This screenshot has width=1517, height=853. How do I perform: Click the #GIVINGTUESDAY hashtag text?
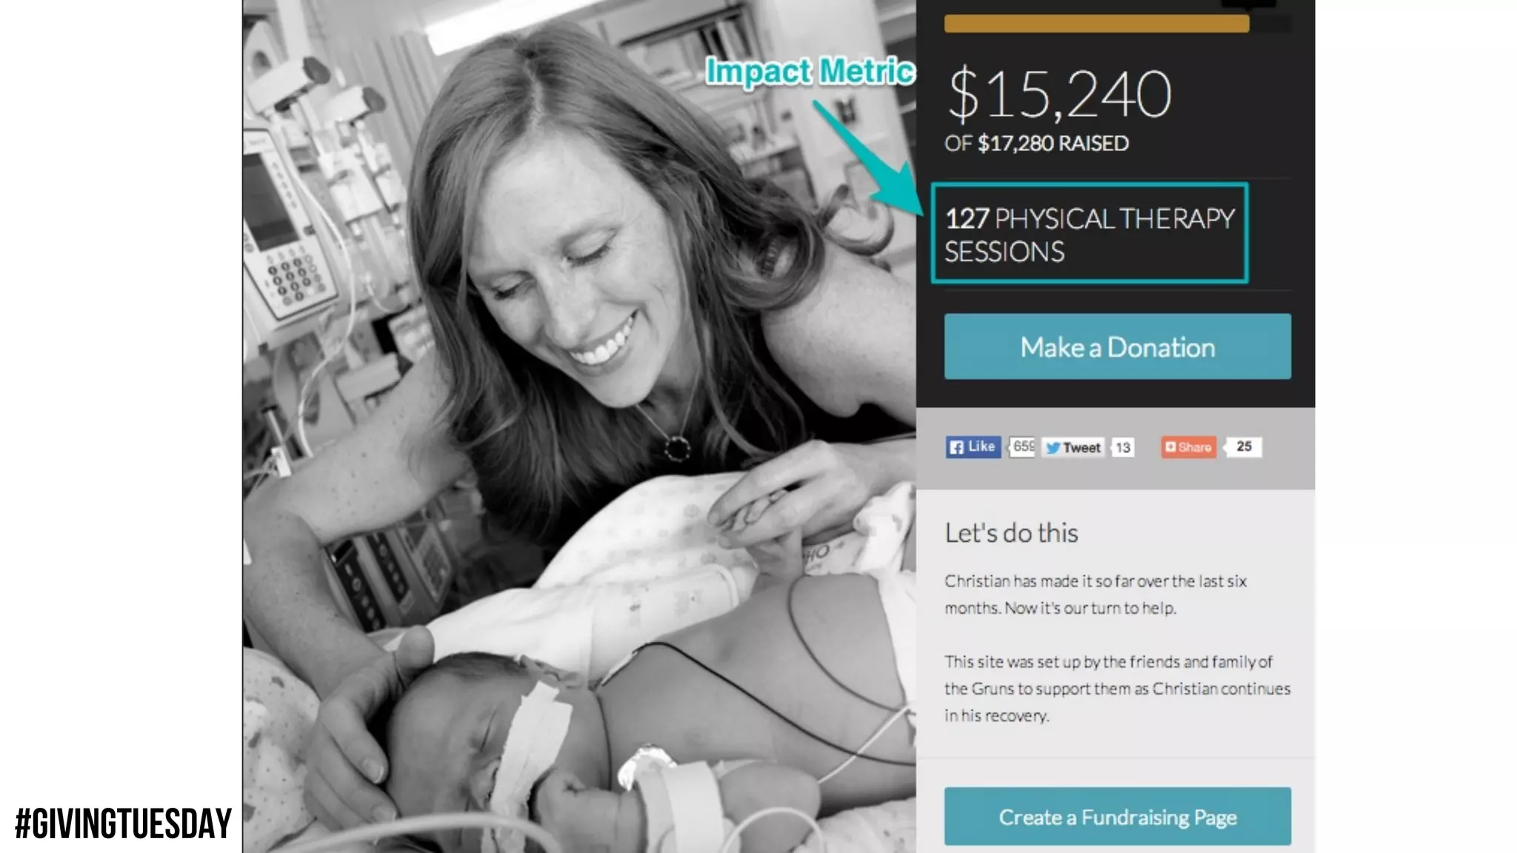pyautogui.click(x=123, y=824)
